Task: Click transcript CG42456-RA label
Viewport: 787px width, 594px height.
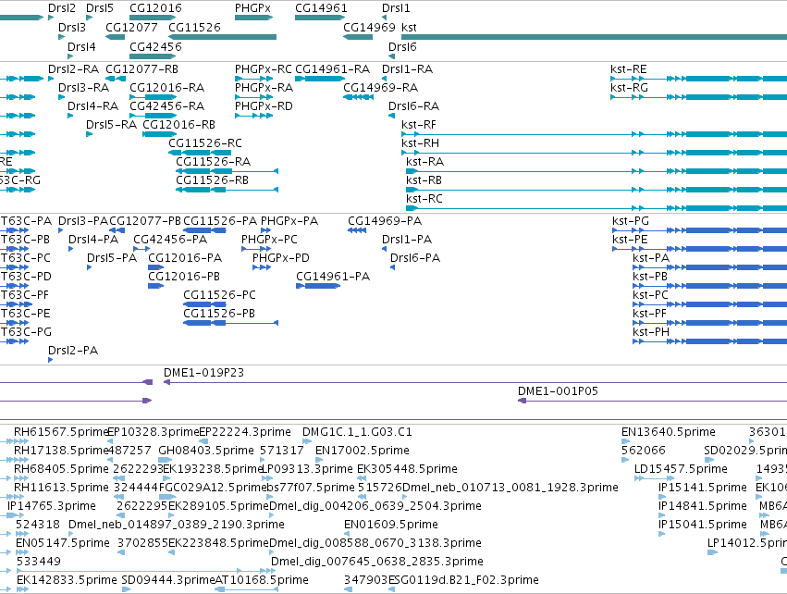Action: tap(166, 106)
